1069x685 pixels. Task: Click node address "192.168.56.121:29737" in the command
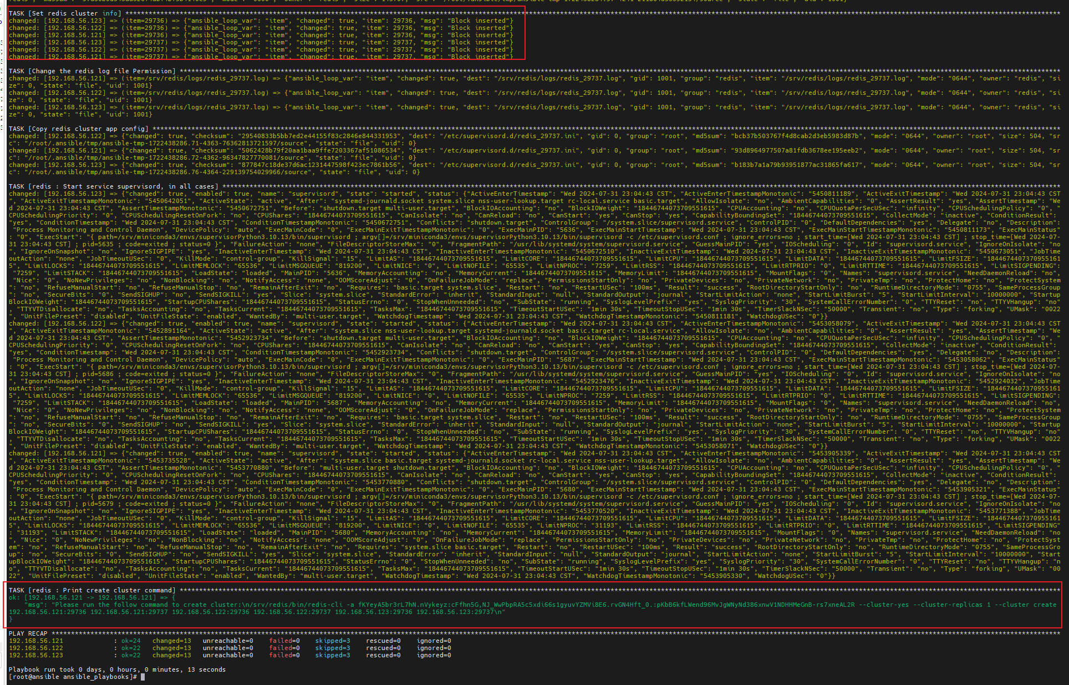coord(129,612)
